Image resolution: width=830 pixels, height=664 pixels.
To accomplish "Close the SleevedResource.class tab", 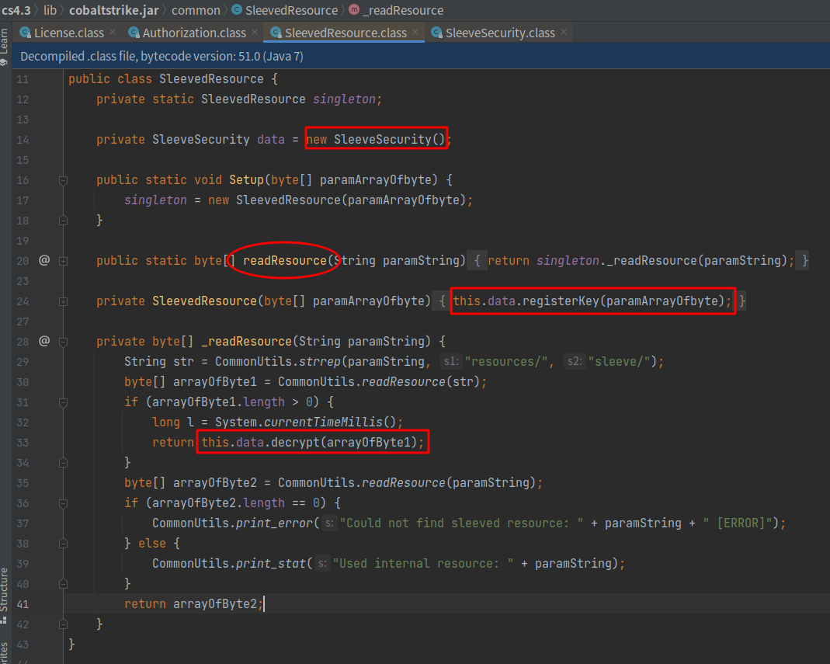I will coord(415,33).
